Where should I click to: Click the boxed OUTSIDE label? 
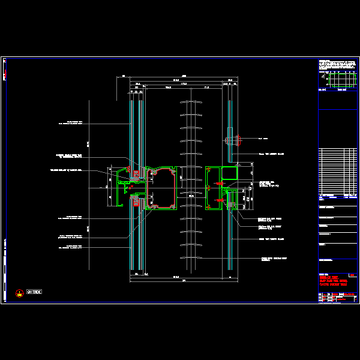point(34,292)
